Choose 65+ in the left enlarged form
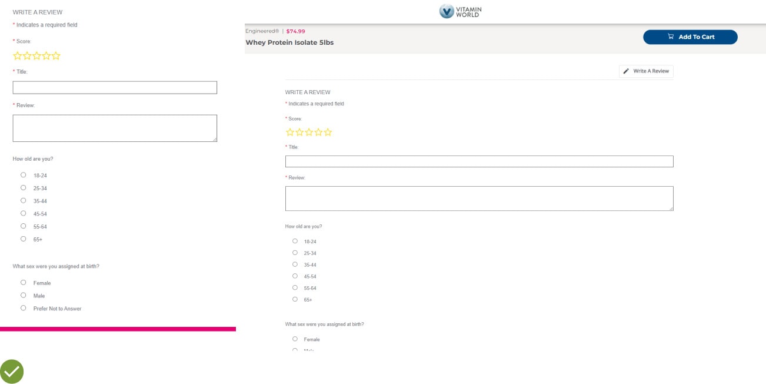 click(x=24, y=239)
